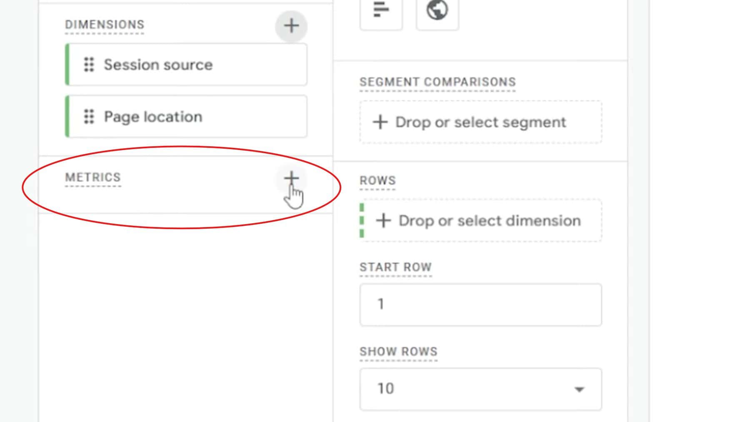734x422 pixels.
Task: Add a dimension with the plus icon
Action: coord(291,26)
